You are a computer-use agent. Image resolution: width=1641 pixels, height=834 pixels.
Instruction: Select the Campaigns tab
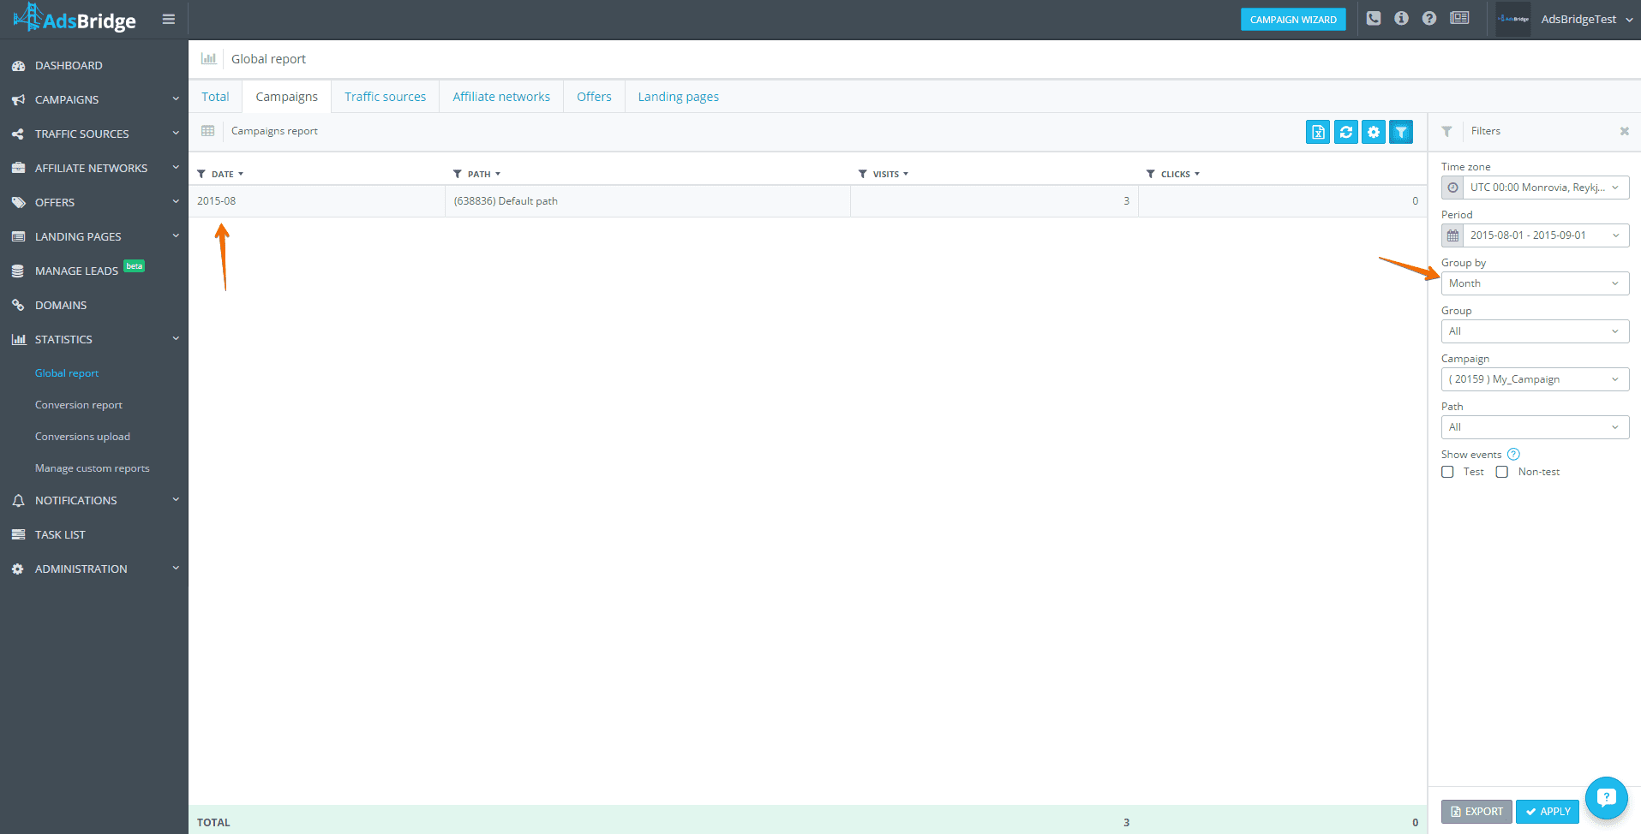(286, 97)
